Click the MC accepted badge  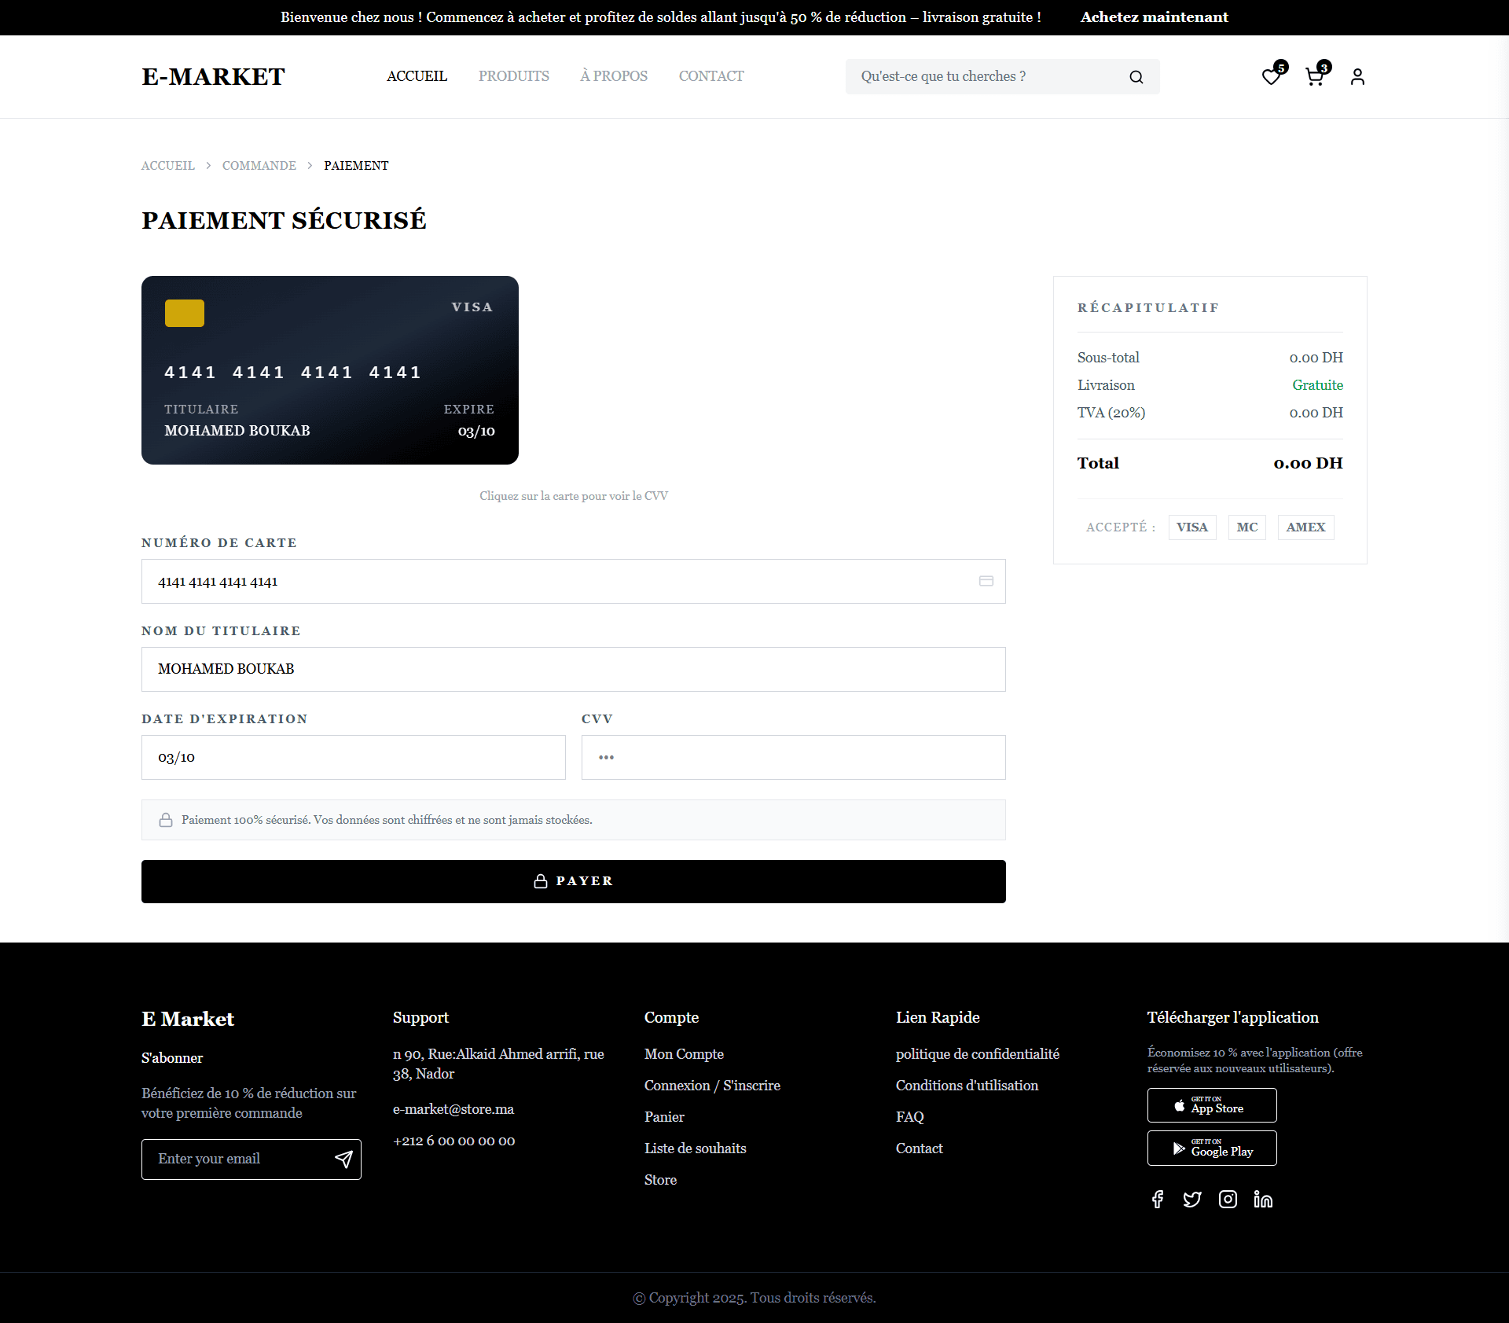coord(1247,527)
